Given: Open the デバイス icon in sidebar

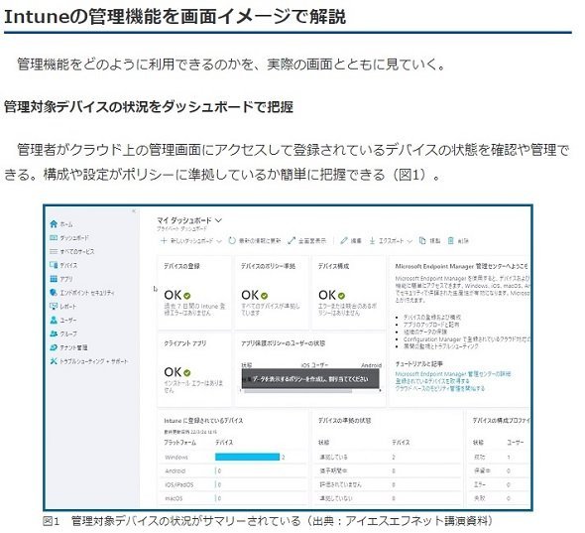Looking at the screenshot, I should pos(54,265).
